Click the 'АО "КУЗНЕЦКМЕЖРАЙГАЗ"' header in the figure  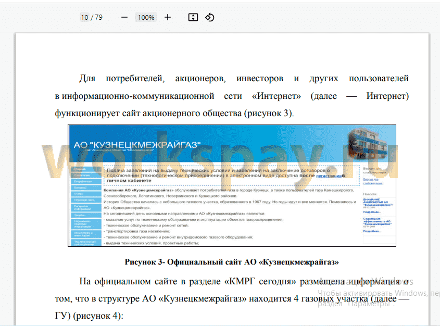click(x=137, y=145)
